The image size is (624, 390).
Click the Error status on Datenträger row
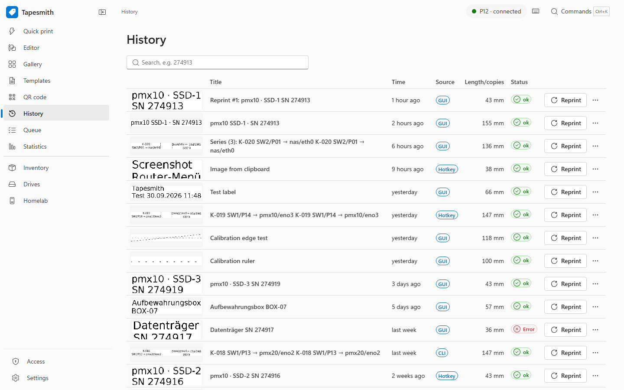coord(524,329)
